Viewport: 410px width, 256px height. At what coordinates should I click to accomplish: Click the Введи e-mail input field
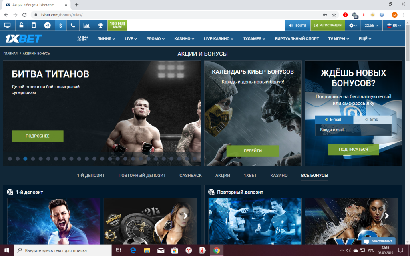(353, 130)
